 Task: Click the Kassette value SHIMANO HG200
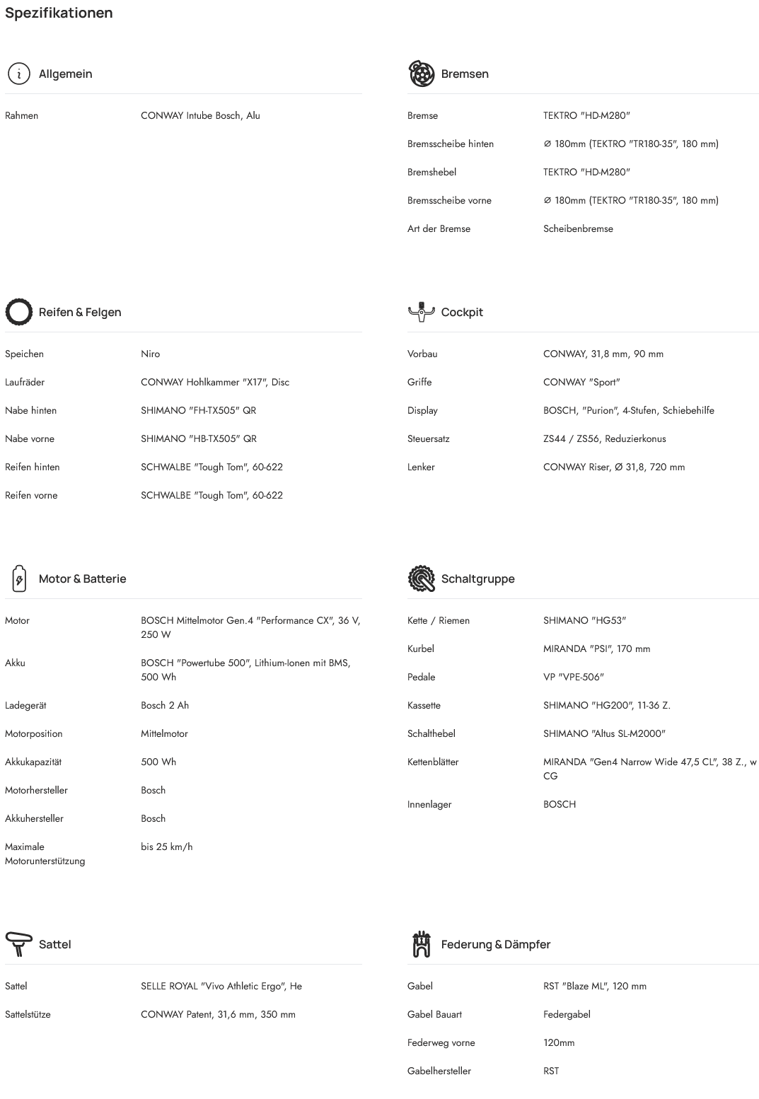(606, 705)
